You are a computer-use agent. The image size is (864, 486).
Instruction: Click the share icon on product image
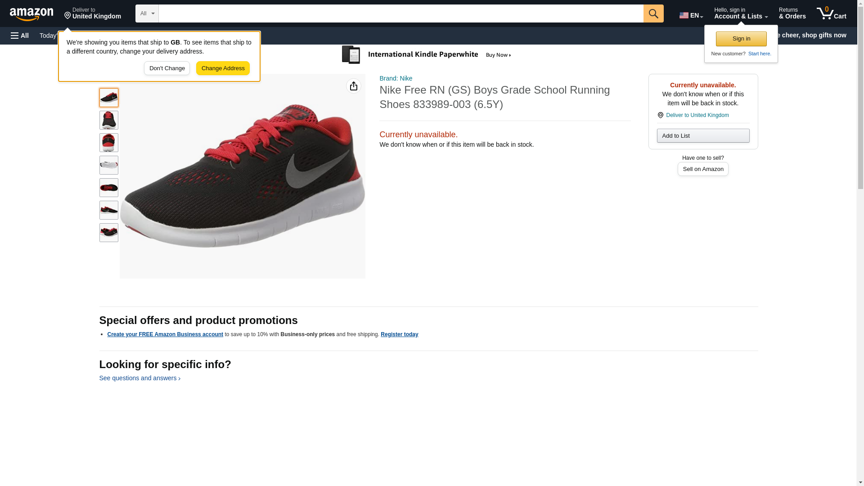(353, 86)
